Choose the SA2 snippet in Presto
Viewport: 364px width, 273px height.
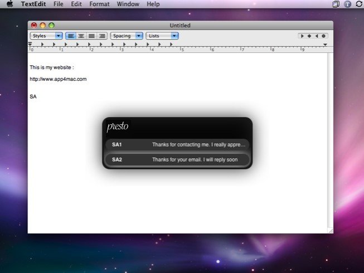click(177, 159)
